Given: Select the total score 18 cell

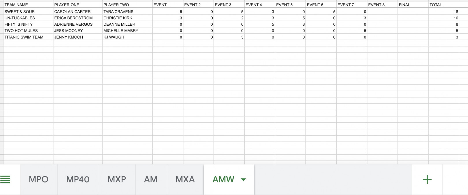Looking at the screenshot, I should [444, 12].
